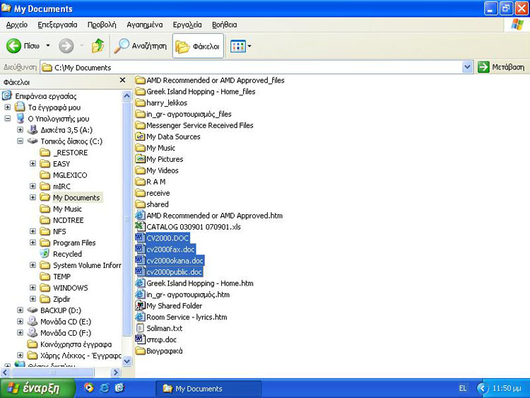
Task: Select the AMD Recommended or AMD Approved.htm file
Action: point(209,216)
